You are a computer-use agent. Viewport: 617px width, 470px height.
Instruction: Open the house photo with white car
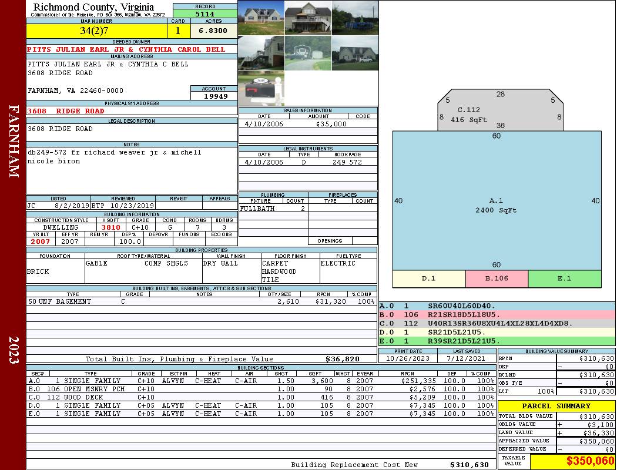tap(355, 53)
